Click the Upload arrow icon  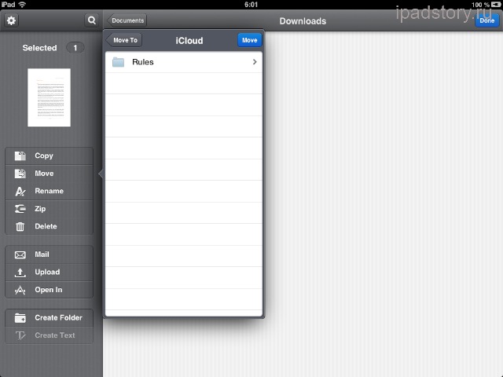20,273
